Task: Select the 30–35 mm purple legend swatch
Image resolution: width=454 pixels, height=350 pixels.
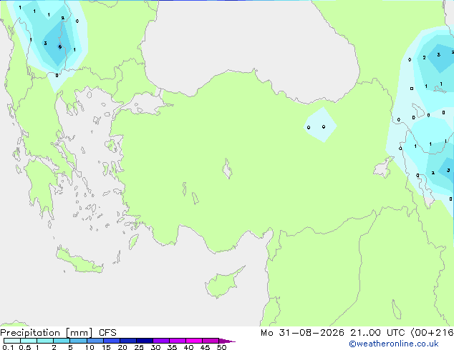Action: tap(161, 341)
